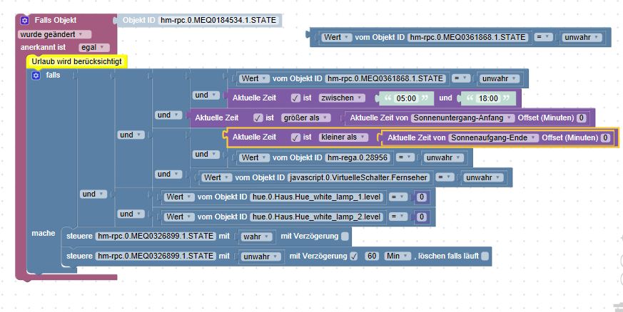The height and width of the screenshot is (312, 623).
Task: Open the 'und' dropdown beside the hm-rega.0.28956 row
Action: (x=206, y=154)
